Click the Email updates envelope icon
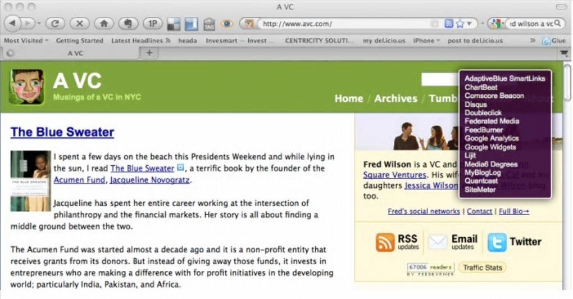Viewport: 573px width, 299px height. [x=438, y=242]
